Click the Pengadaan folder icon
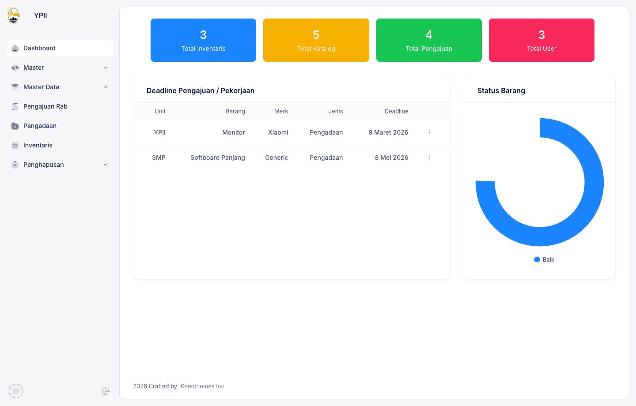Image resolution: width=636 pixels, height=406 pixels. click(x=15, y=126)
